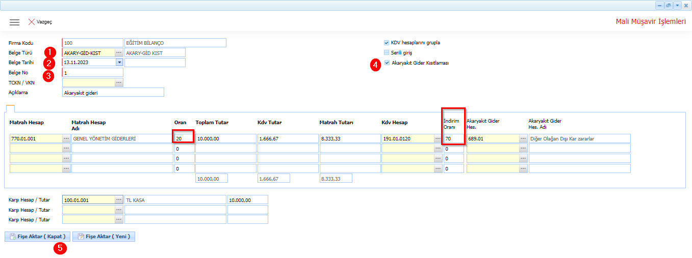Click Fişe Aktar ( Yeni ) button

click(x=104, y=237)
